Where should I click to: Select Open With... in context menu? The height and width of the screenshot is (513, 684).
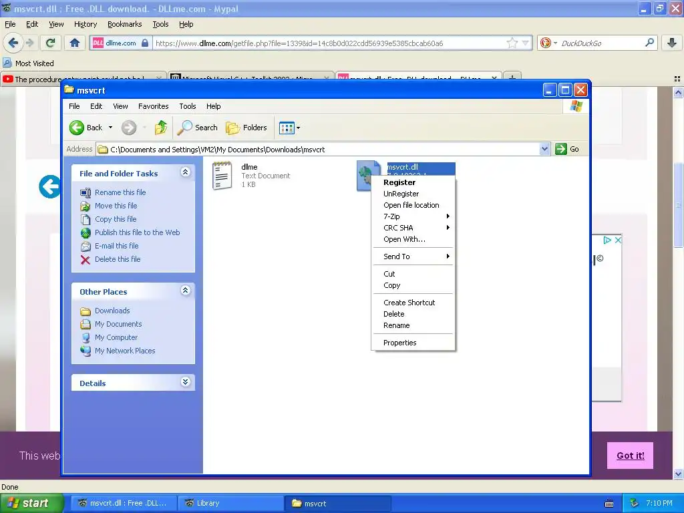tap(413, 239)
